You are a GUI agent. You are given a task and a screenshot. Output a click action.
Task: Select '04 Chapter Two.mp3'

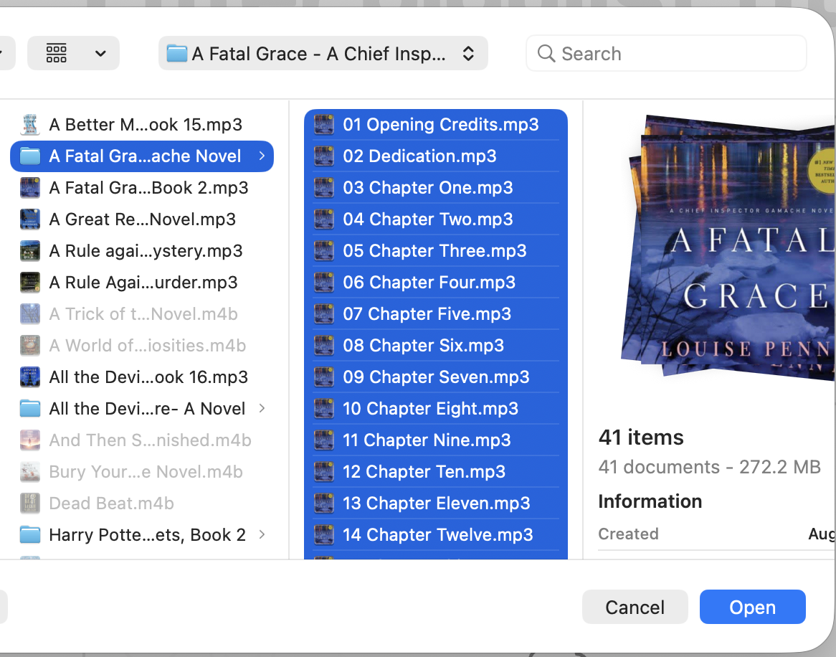(x=436, y=219)
